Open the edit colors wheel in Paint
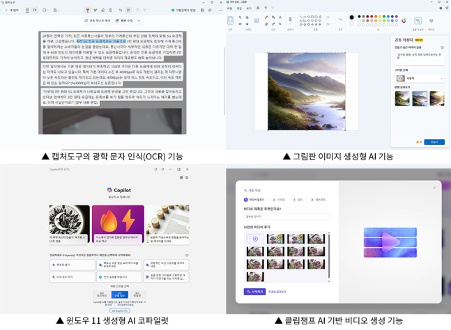Image resolution: width=451 pixels, height=330 pixels. (x=404, y=21)
